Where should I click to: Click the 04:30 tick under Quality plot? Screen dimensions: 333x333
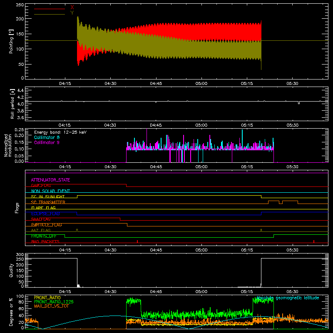click(x=110, y=292)
